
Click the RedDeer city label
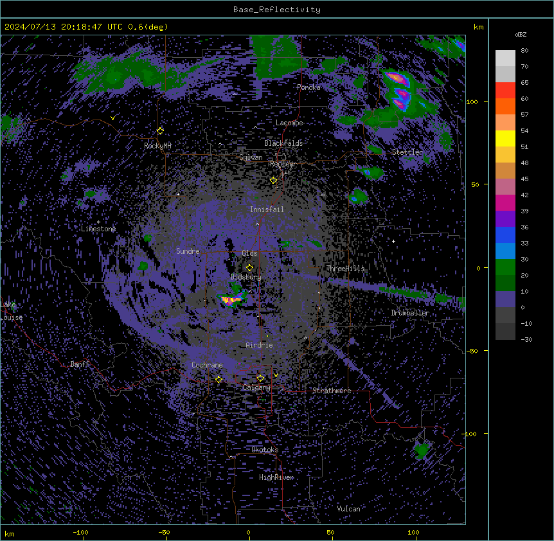283,164
